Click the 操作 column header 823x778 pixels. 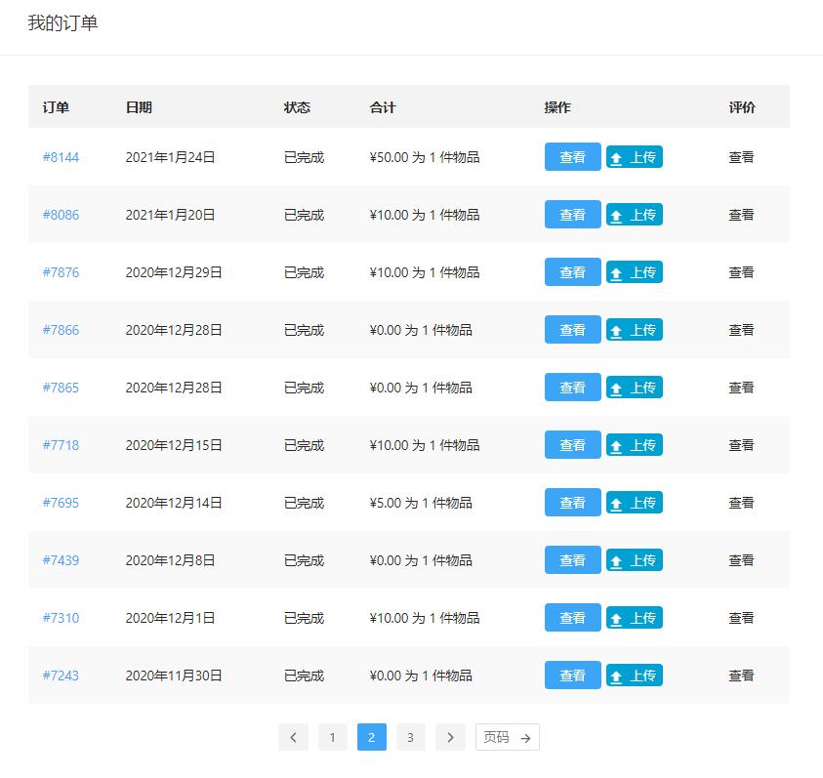click(557, 107)
